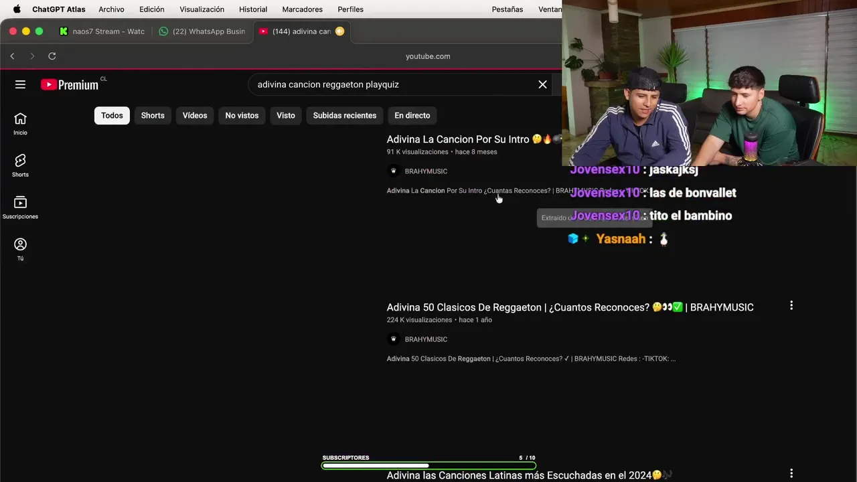Click '91 K visualizaciones' text

[x=417, y=152]
